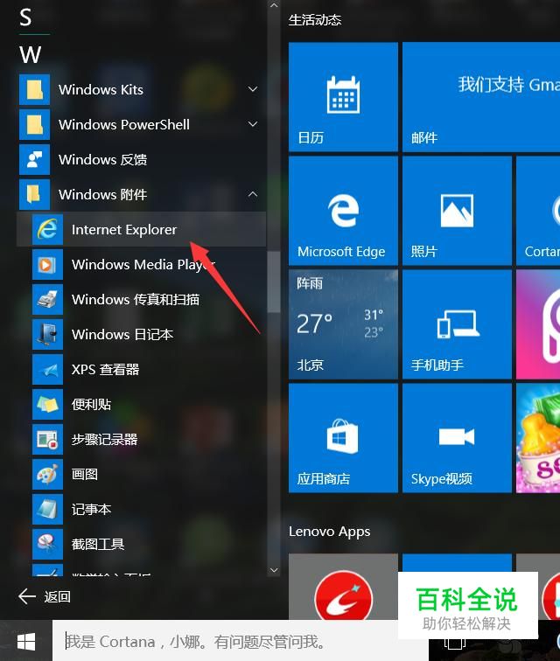Open the 邮件 mail tile

(481, 96)
